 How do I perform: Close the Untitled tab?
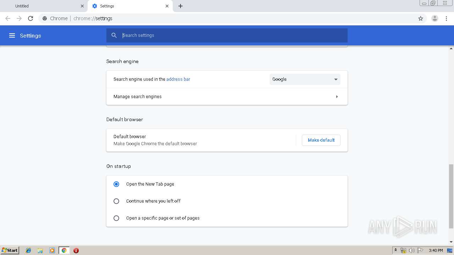[x=82, y=6]
